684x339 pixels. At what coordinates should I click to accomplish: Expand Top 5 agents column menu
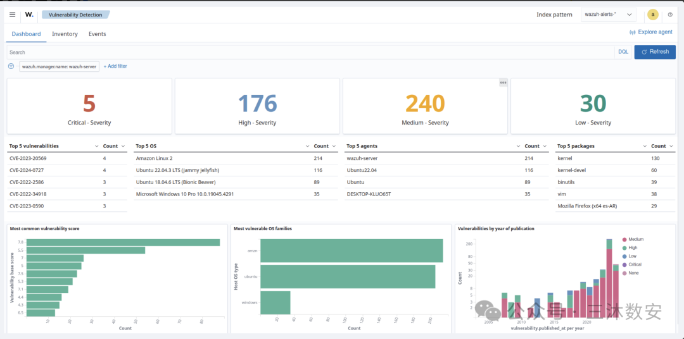coord(519,146)
